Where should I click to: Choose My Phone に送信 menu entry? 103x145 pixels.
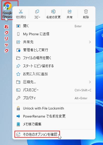tap(54, 34)
